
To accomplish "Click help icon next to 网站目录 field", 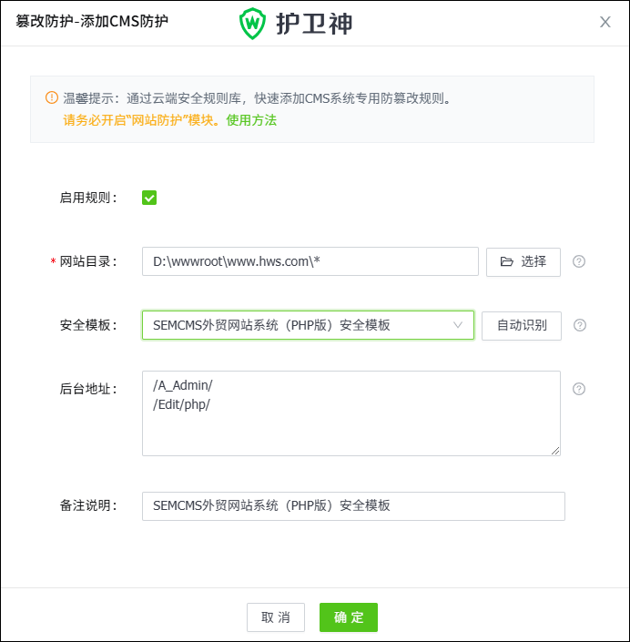I will pos(579,261).
